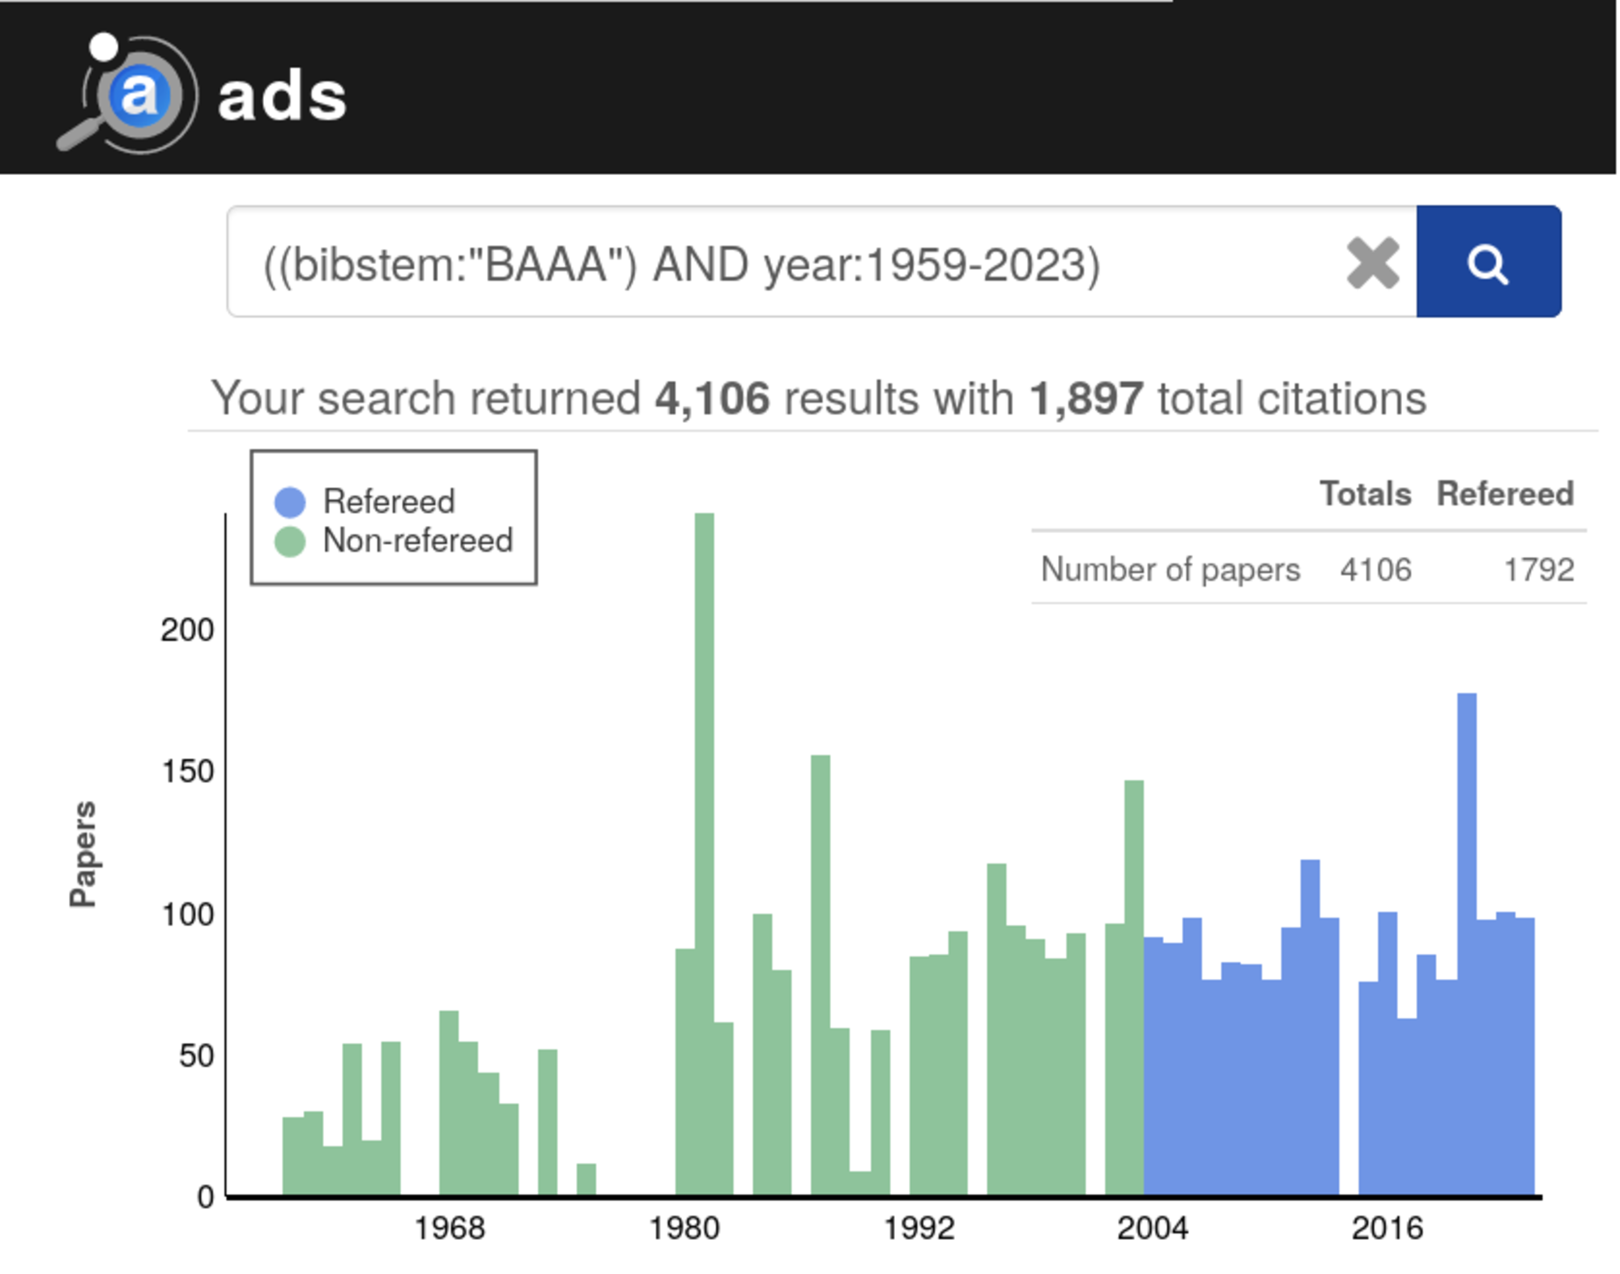This screenshot has height=1274, width=1620.
Task: Select the total papers value 4106
Action: (1375, 570)
